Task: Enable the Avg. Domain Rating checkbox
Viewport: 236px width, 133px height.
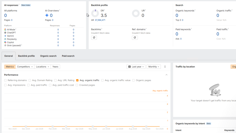Action: pos(30,80)
